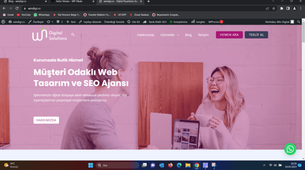Open the Chrome profile avatar

pos(294,8)
